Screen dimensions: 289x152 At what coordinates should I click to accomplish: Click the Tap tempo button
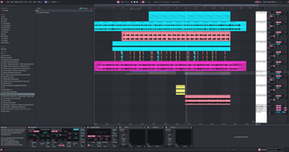pyautogui.click(x=12, y=2)
